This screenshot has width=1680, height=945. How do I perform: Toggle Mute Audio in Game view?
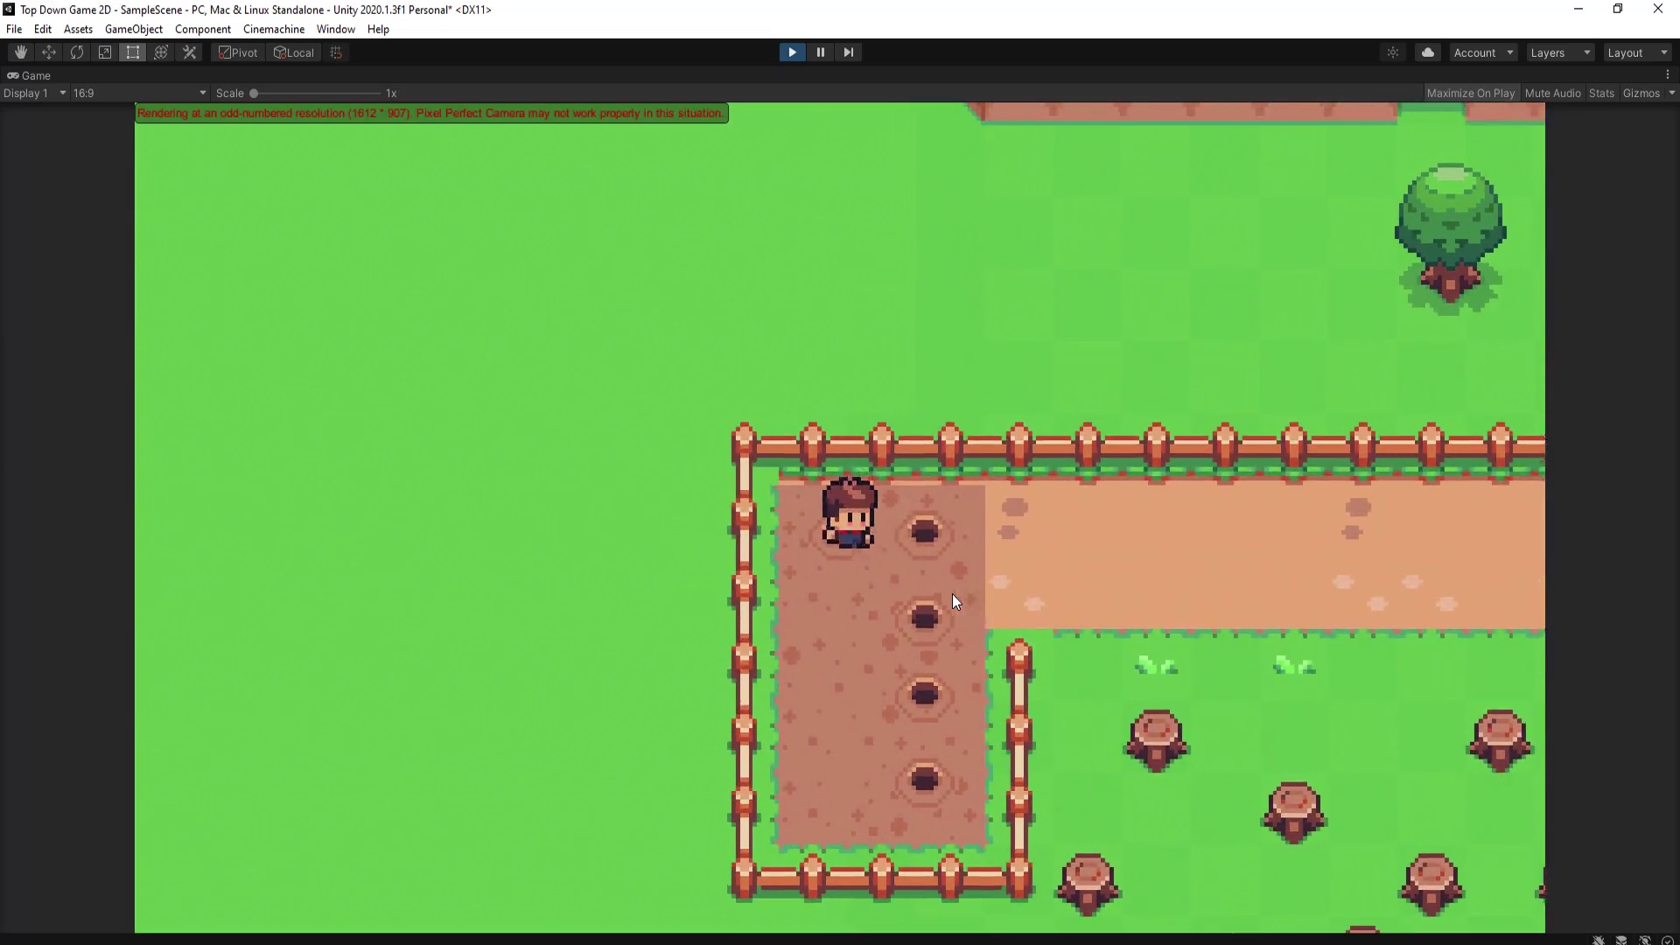click(x=1552, y=93)
